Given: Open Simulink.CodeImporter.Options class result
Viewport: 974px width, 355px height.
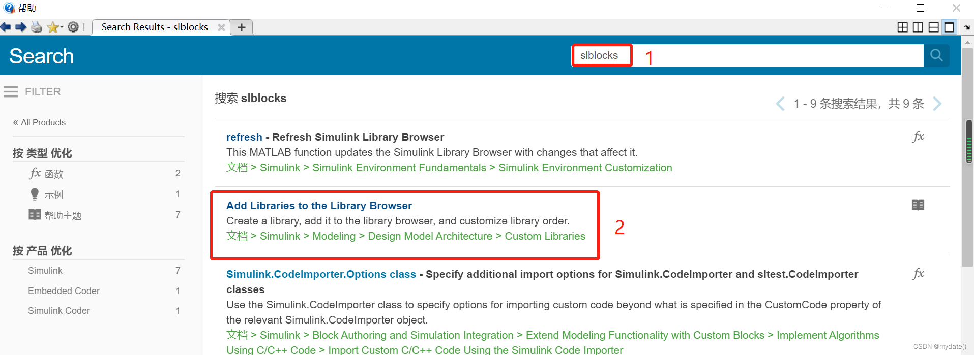Looking at the screenshot, I should coord(321,274).
